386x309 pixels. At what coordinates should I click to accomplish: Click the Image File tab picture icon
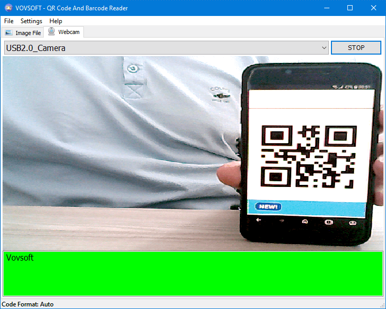click(9, 33)
